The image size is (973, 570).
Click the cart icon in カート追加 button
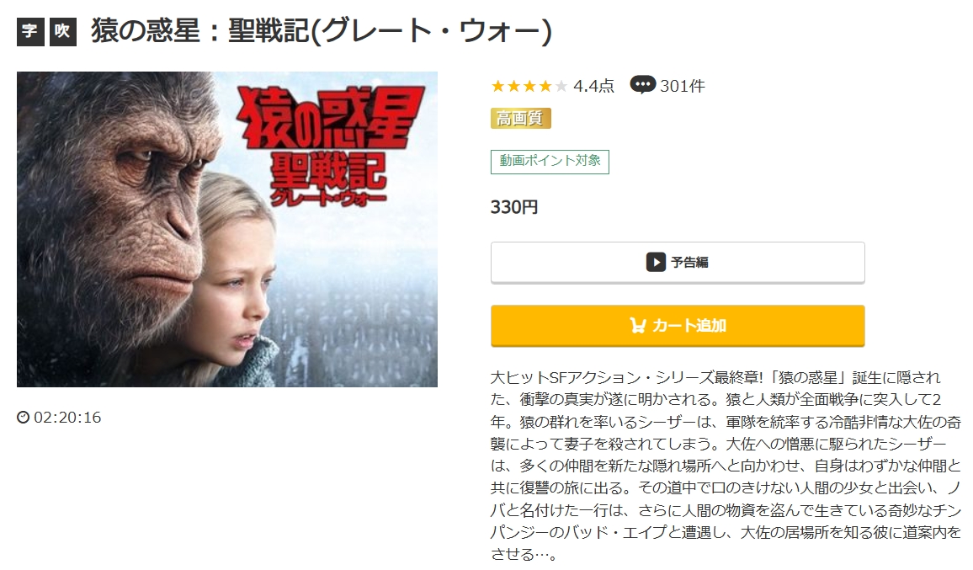point(637,325)
